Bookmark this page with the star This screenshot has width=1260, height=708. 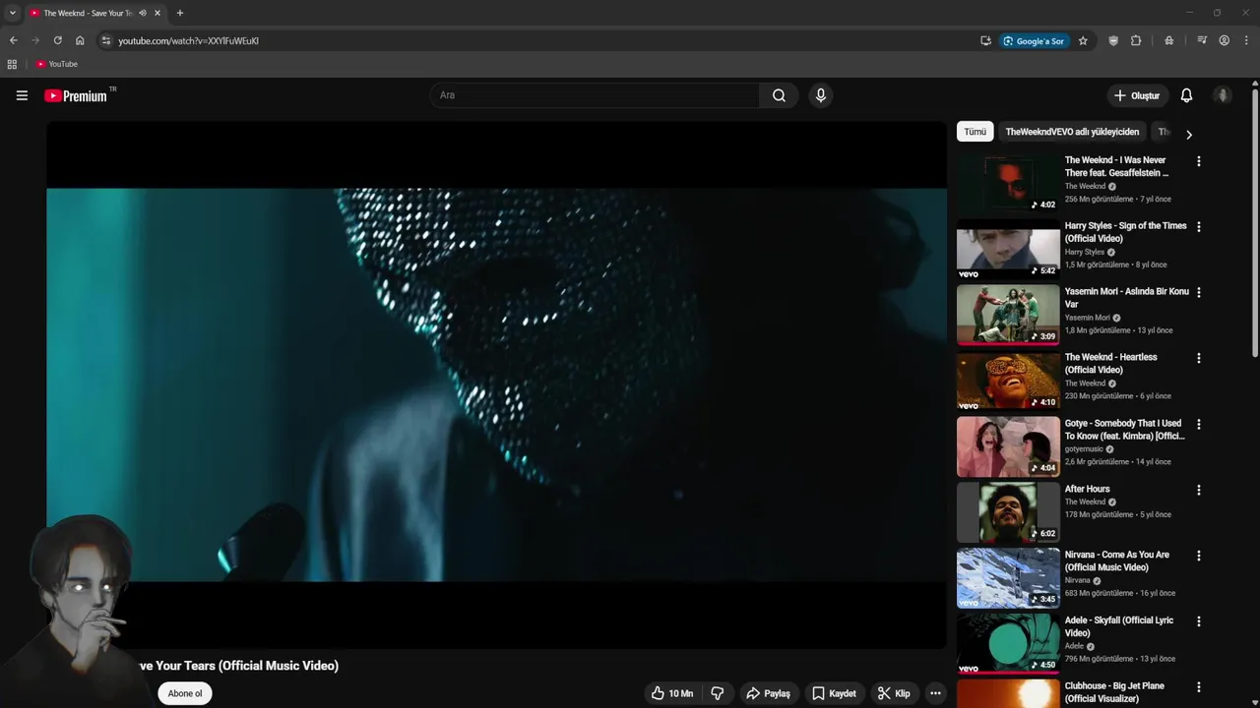click(x=1083, y=40)
